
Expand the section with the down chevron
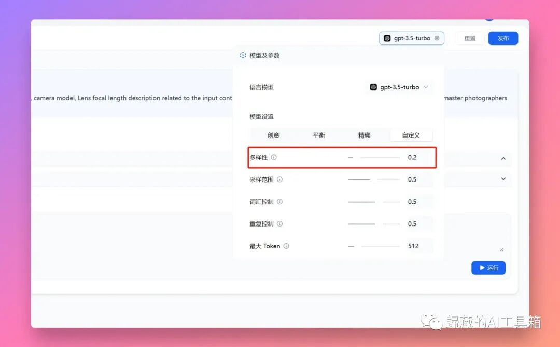(x=503, y=179)
